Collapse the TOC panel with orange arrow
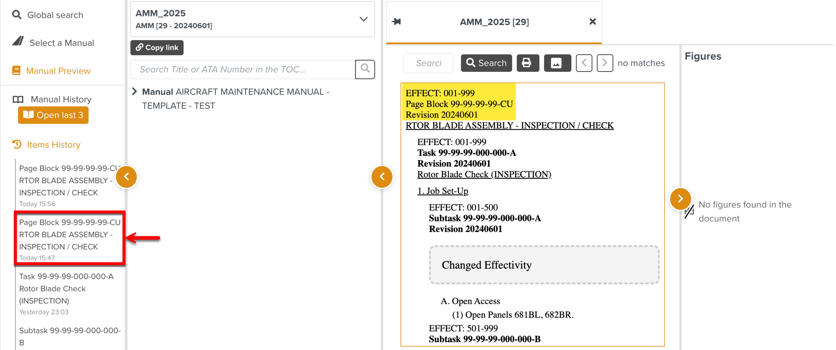The height and width of the screenshot is (350, 836). pos(382,177)
